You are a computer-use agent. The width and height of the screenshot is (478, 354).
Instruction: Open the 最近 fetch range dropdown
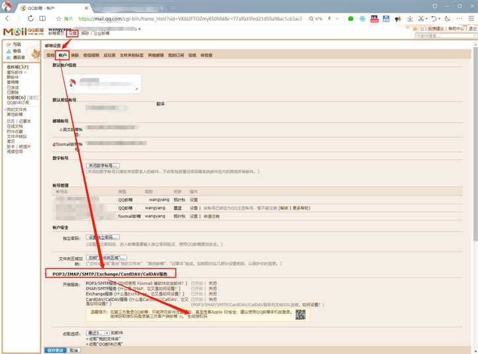pyautogui.click(x=97, y=333)
